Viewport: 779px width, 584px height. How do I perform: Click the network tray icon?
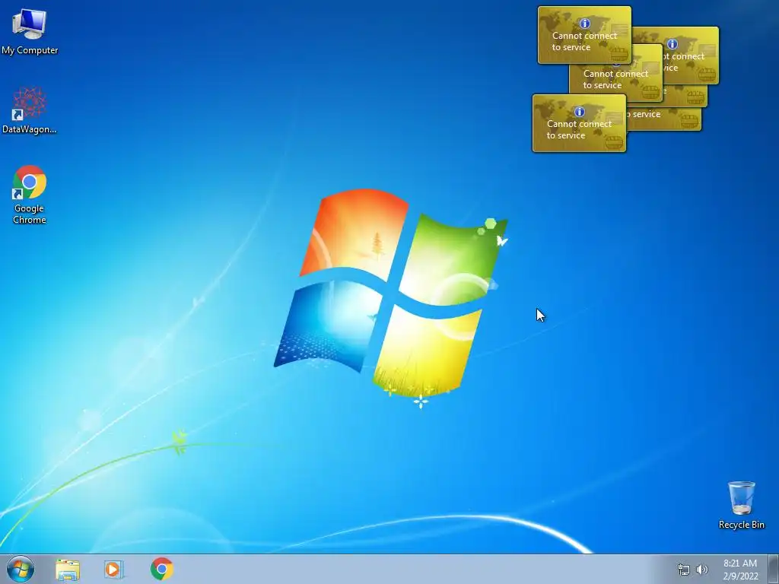coord(684,570)
